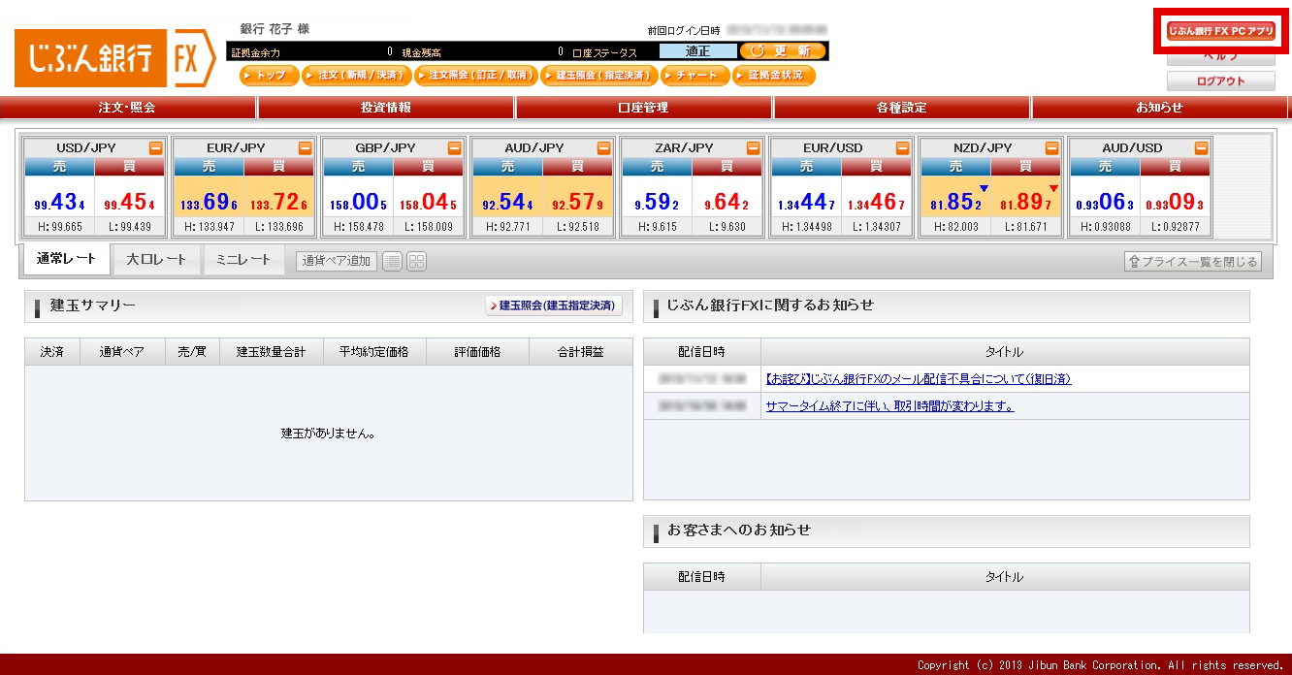Open the 口座管理 menu
The height and width of the screenshot is (675, 1292).
pyautogui.click(x=643, y=108)
